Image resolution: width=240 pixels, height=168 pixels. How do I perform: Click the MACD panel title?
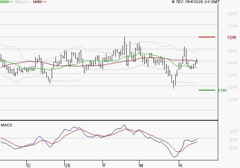click(6, 125)
